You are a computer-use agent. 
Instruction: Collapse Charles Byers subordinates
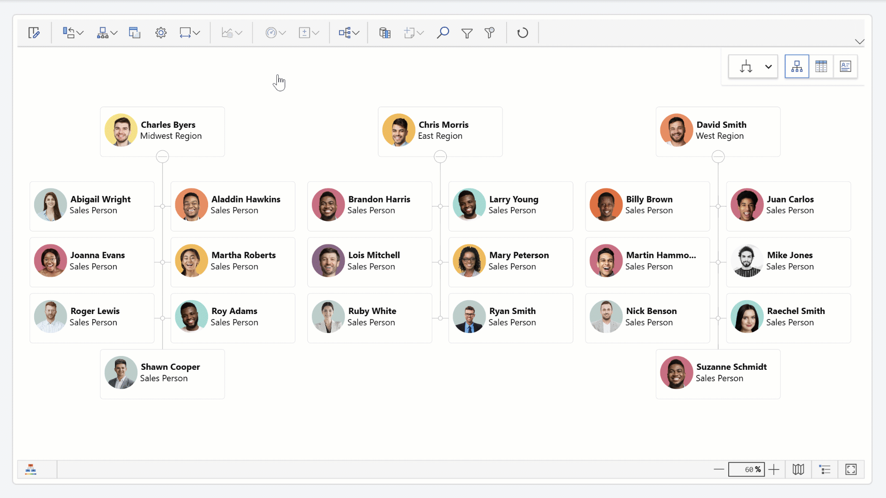point(162,157)
